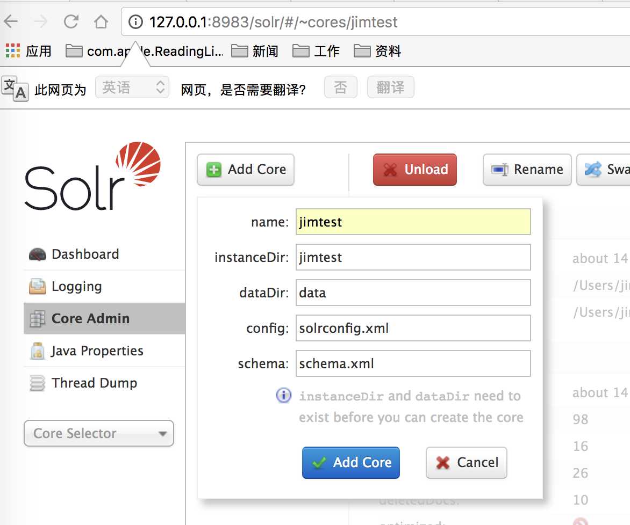
Task: Submit form with blue Add Core button
Action: [x=351, y=462]
